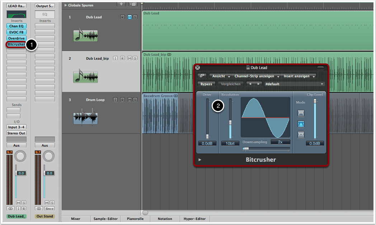Screen dimensions: 376x225
Task: Open the #default preset dropdown
Action: coord(294,84)
